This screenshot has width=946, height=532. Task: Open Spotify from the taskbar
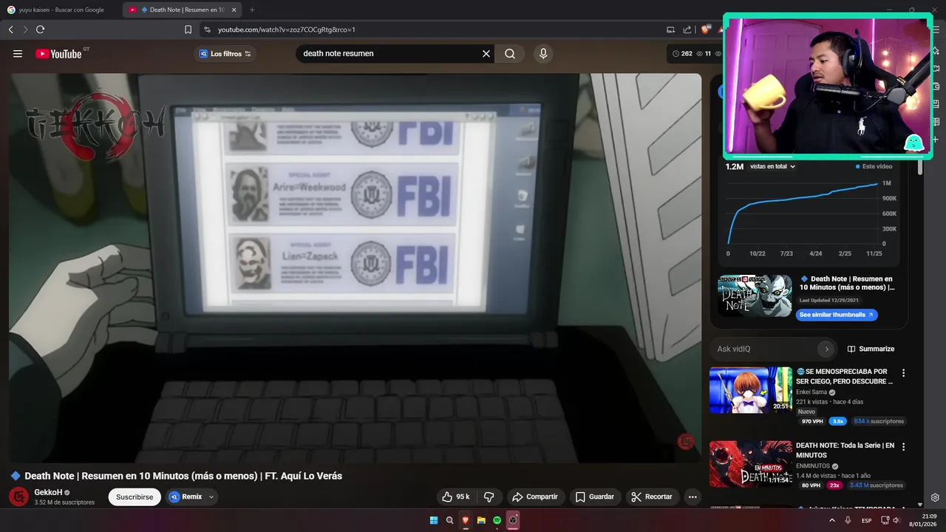[497, 520]
